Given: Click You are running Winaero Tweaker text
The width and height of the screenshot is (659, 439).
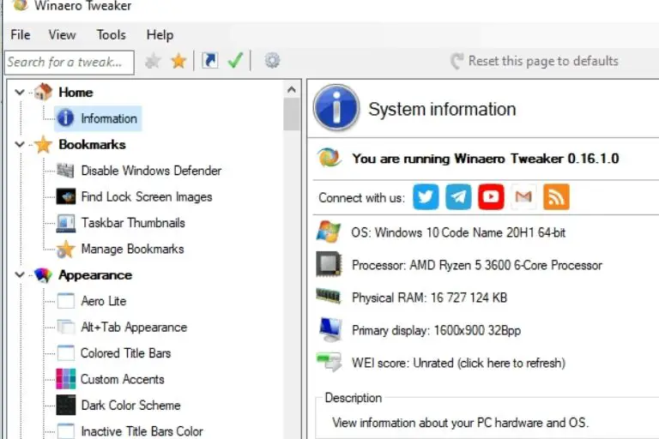Looking at the screenshot, I should (x=486, y=159).
